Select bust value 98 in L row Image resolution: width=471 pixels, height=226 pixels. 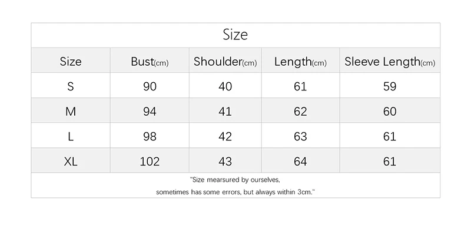[150, 137]
